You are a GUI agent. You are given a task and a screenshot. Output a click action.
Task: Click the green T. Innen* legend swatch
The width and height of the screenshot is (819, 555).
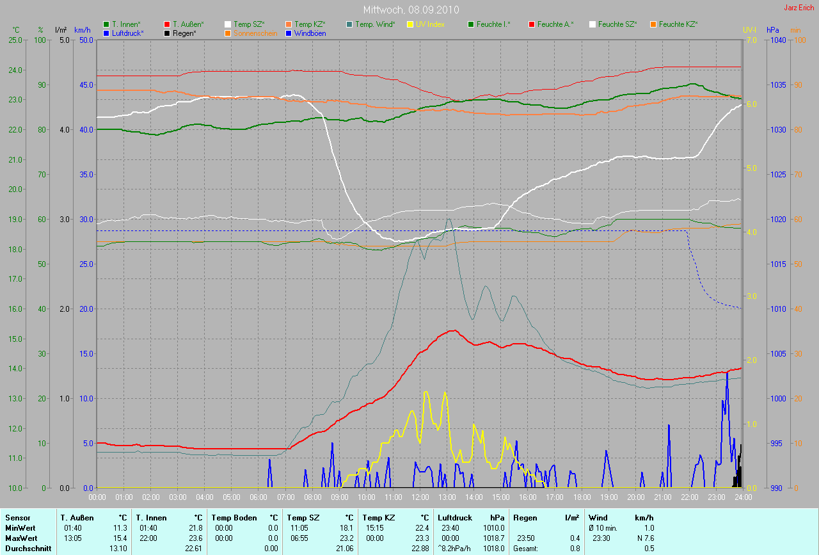point(106,24)
